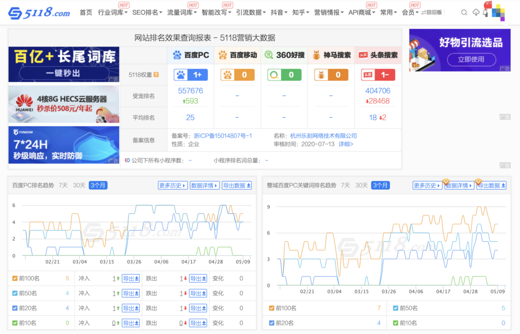Toggle 前20名 checkbox in 百度PC排名趋势
Image resolution: width=520 pixels, height=334 pixels.
[x=15, y=308]
